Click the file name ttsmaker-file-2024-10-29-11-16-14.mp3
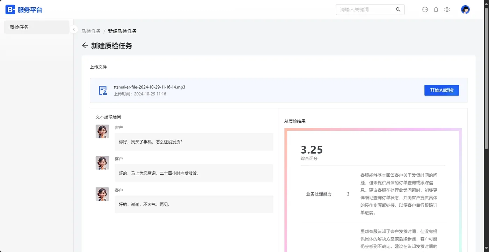489x252 pixels. 149,87
